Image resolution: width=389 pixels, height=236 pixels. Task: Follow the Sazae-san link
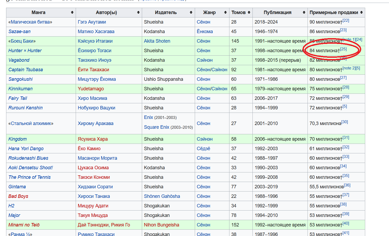coord(19,32)
